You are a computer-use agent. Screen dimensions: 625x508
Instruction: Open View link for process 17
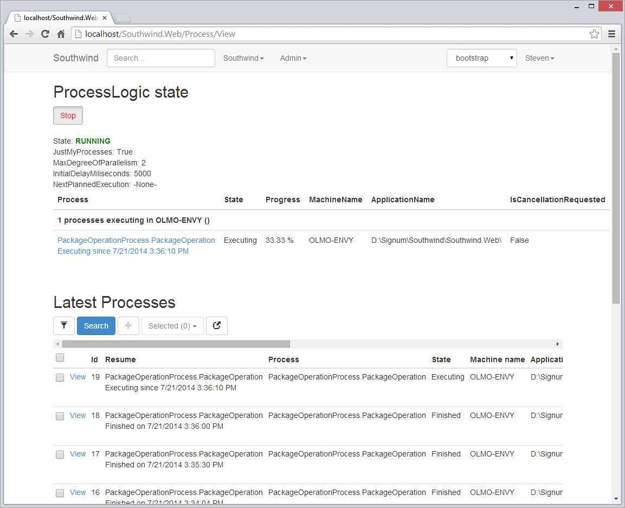tap(78, 454)
